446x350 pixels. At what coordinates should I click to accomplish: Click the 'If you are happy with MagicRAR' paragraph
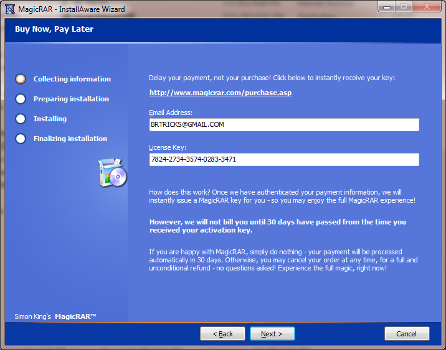(283, 260)
